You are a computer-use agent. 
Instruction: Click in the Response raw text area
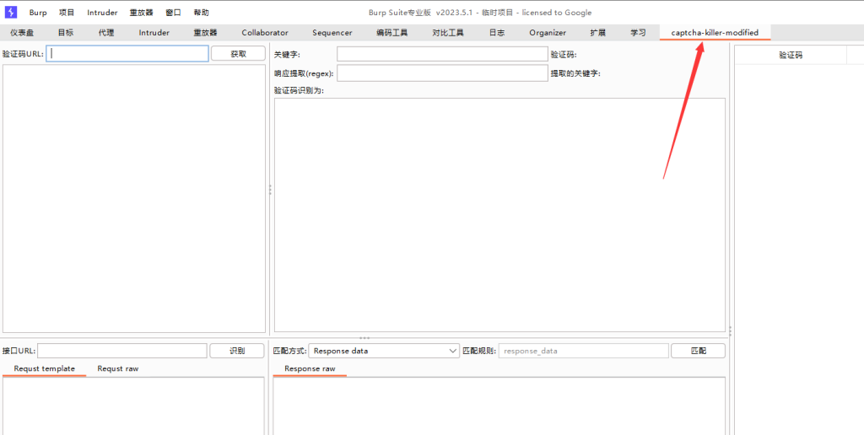(499, 405)
